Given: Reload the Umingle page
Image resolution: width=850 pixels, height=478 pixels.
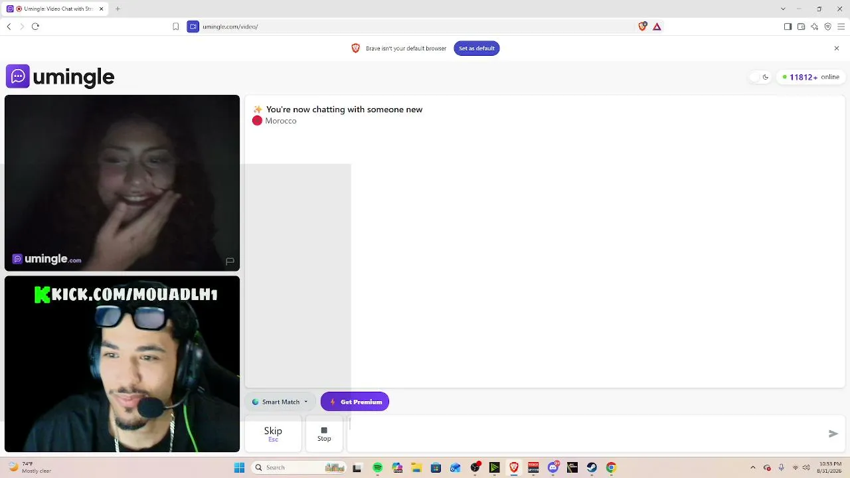Looking at the screenshot, I should [x=35, y=27].
